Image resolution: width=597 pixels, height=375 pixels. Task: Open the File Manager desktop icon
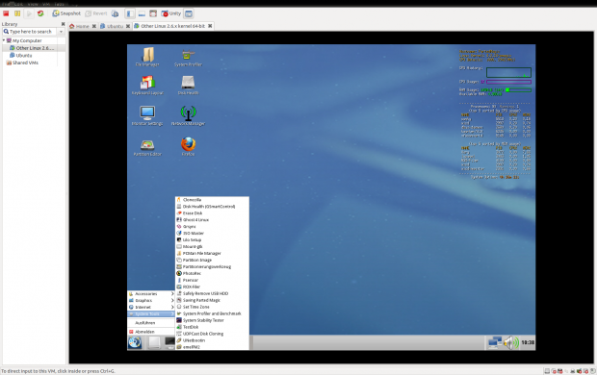[147, 57]
